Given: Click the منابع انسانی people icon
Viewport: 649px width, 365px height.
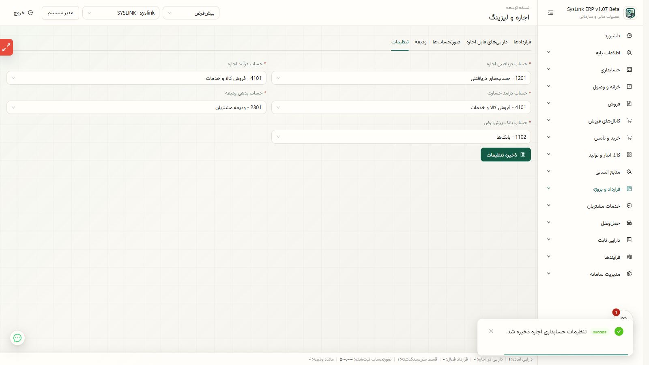Looking at the screenshot, I should coord(629,172).
